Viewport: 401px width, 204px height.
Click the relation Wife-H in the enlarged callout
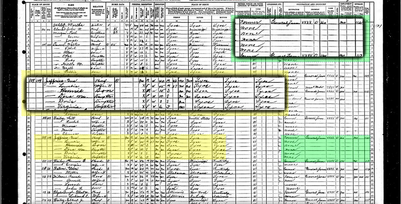point(104,86)
